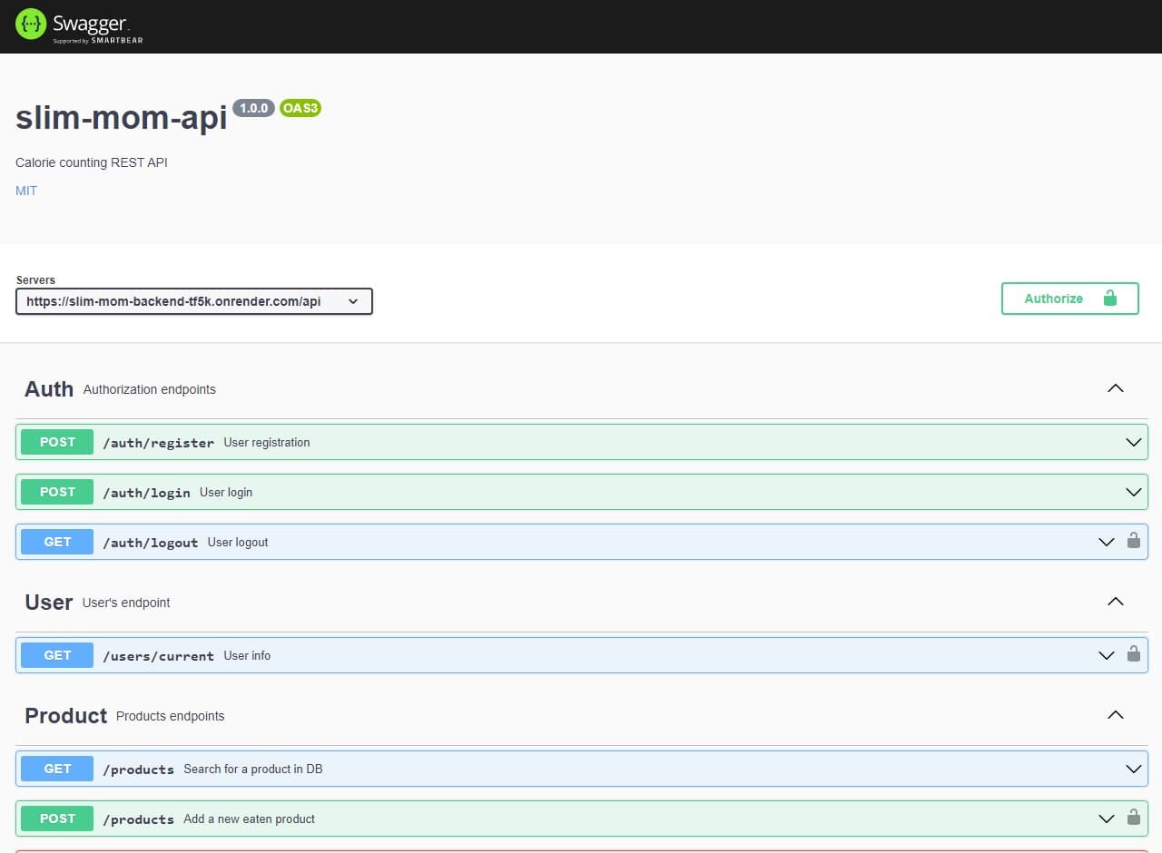Expand the POST /auth/register endpoint
1162x853 pixels.
point(1133,442)
